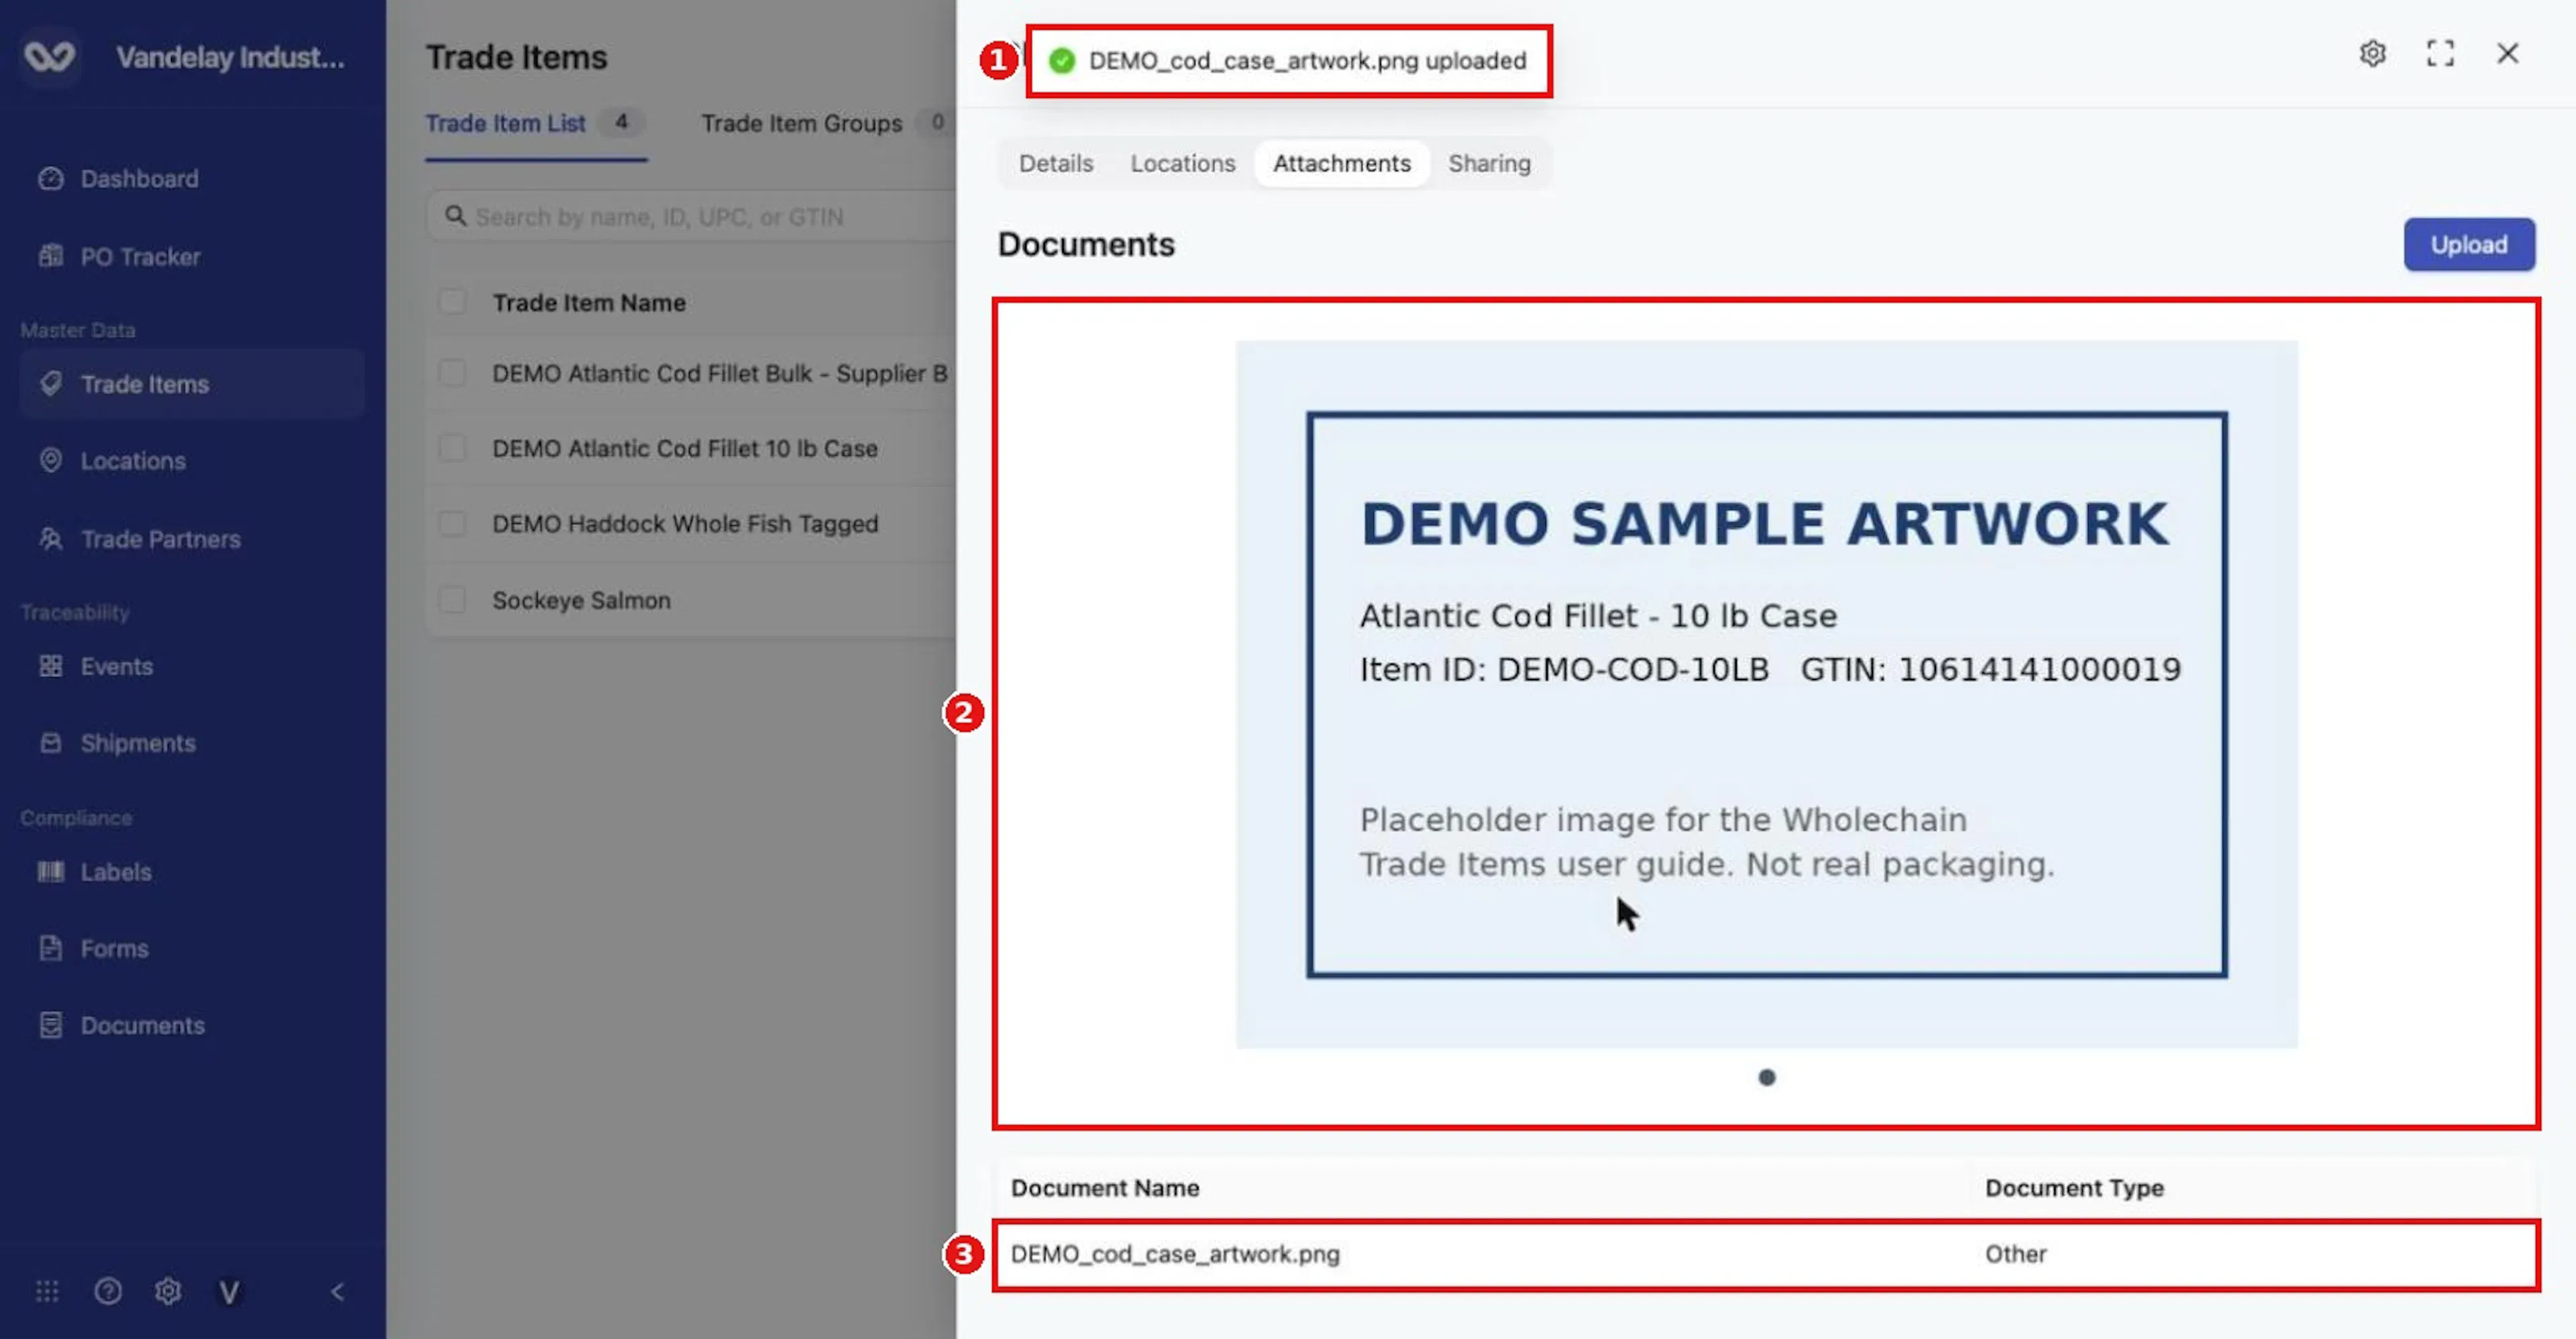2576x1339 pixels.
Task: Switch to Locations tab in drawer
Action: pos(1183,163)
